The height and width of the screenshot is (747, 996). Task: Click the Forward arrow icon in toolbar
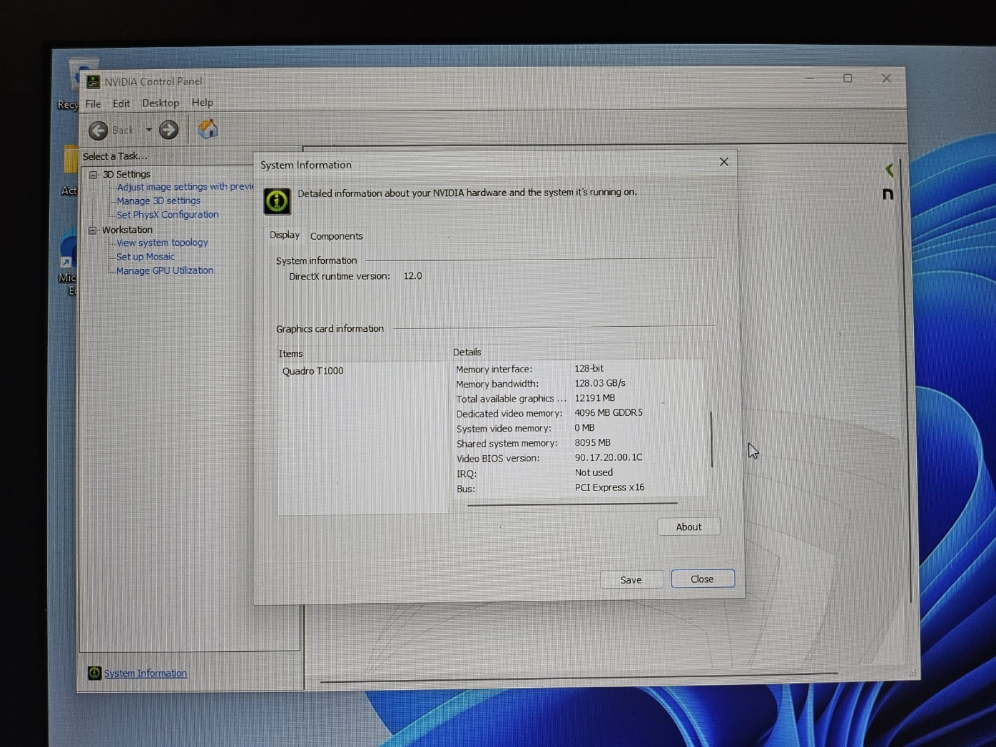(169, 129)
